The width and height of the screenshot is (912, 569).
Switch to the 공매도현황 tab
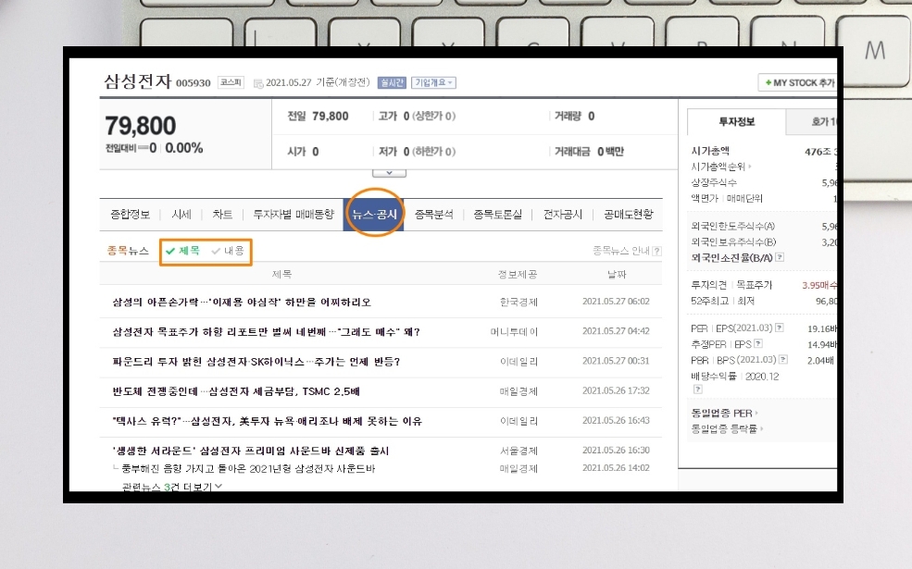click(628, 215)
